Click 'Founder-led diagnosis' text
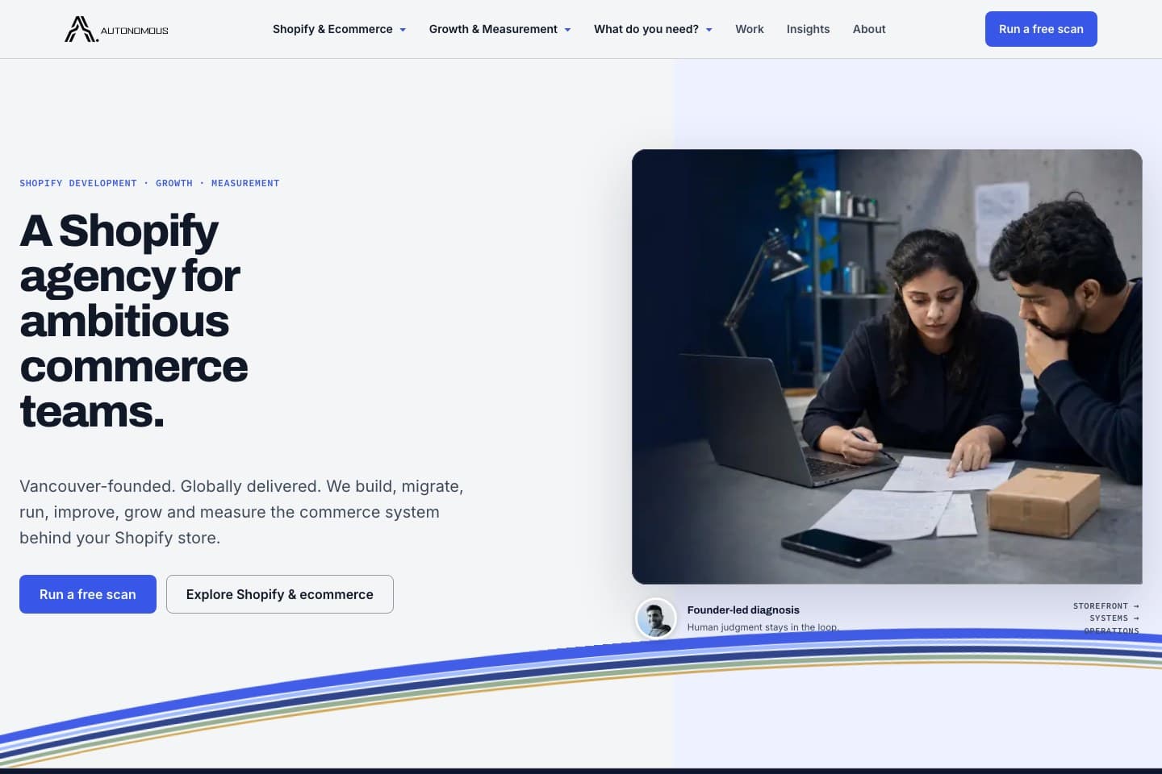The height and width of the screenshot is (774, 1162). [x=743, y=610]
